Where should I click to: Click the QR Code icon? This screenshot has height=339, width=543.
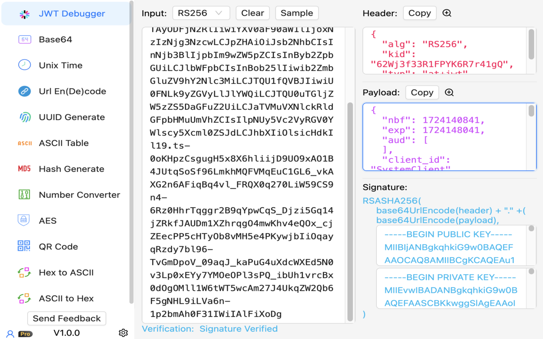click(x=24, y=246)
